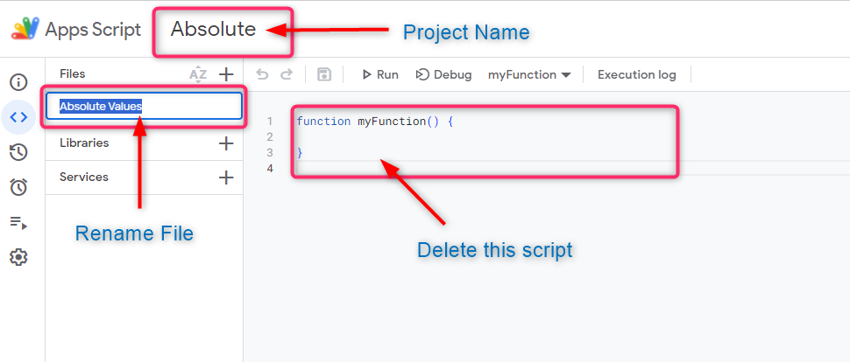Open Project Settings gear icon

tap(18, 257)
